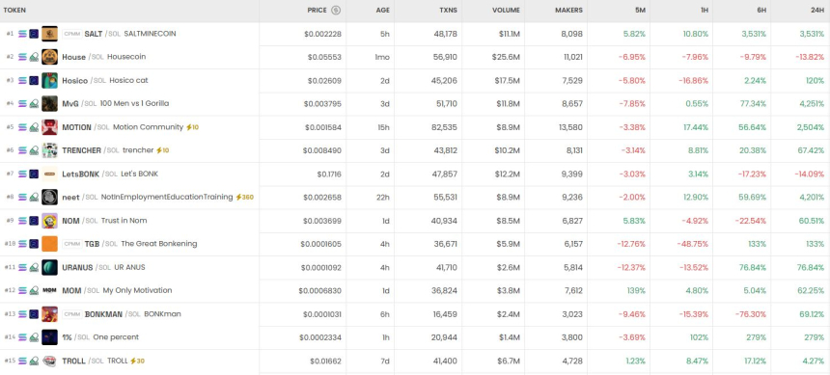Sort by the MAKERS column header
This screenshot has width=830, height=375.
point(569,10)
